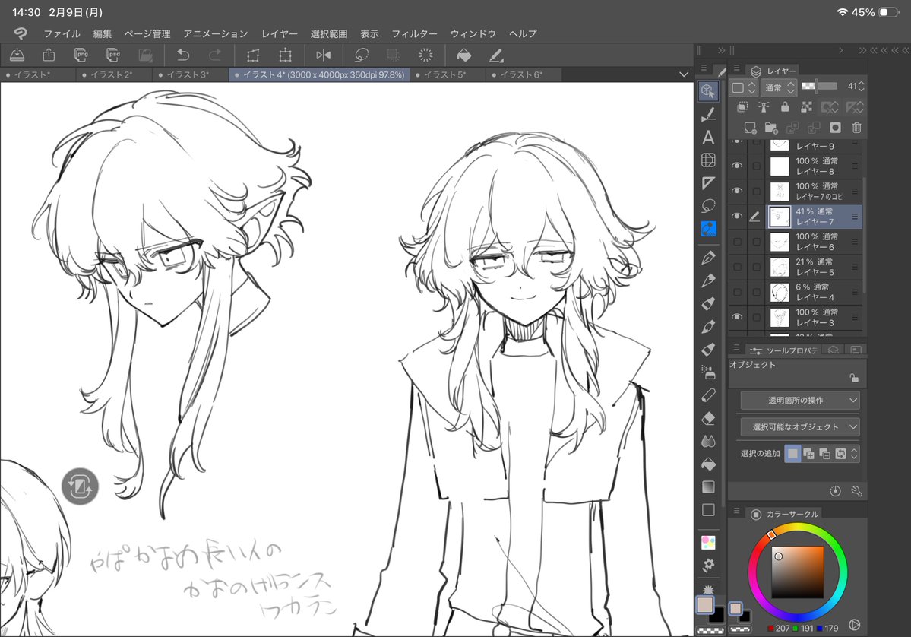Flip canvas horizontally with the mirror icon
This screenshot has height=637, width=911.
click(324, 55)
